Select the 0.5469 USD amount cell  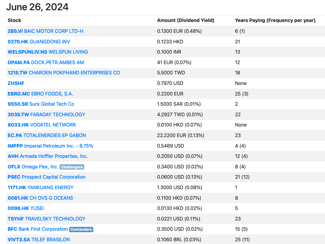[x=171, y=146]
